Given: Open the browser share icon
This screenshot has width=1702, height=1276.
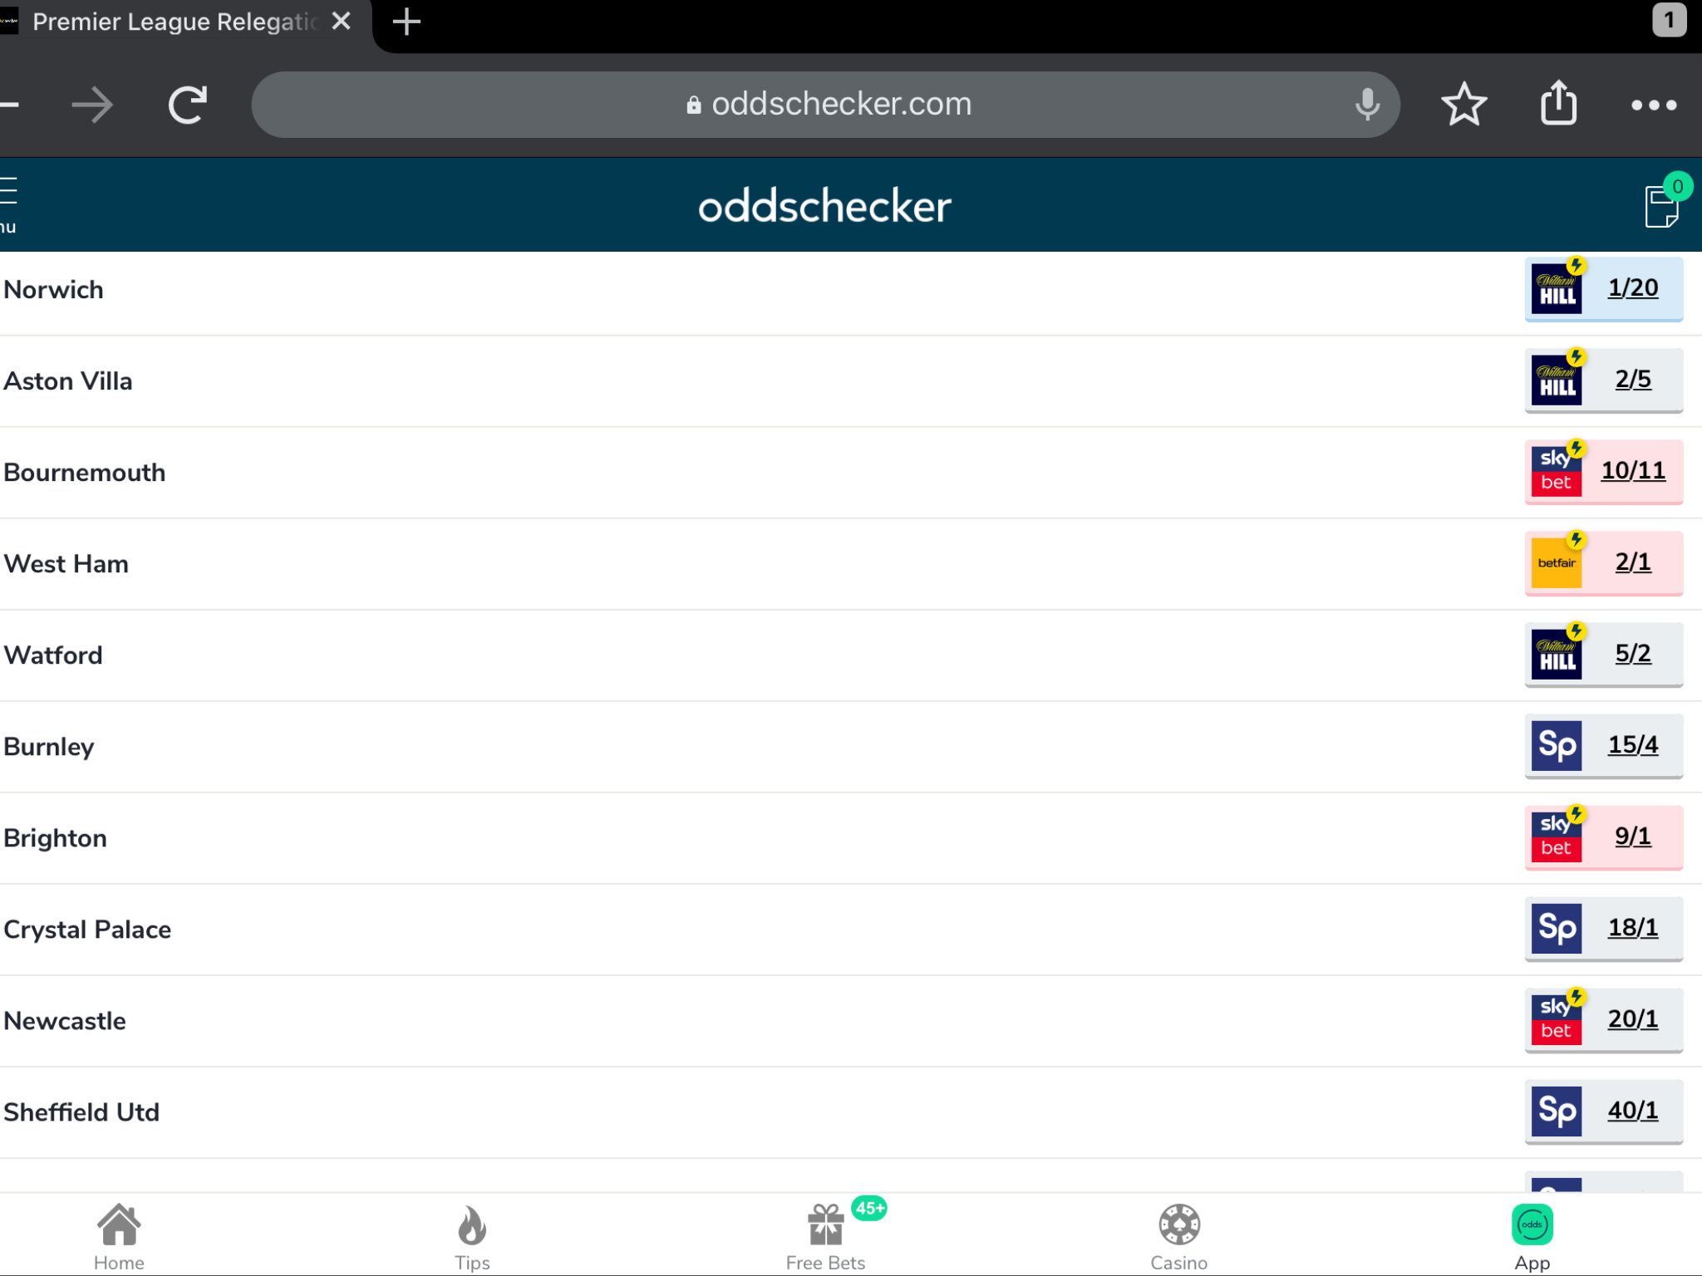Looking at the screenshot, I should tap(1558, 104).
